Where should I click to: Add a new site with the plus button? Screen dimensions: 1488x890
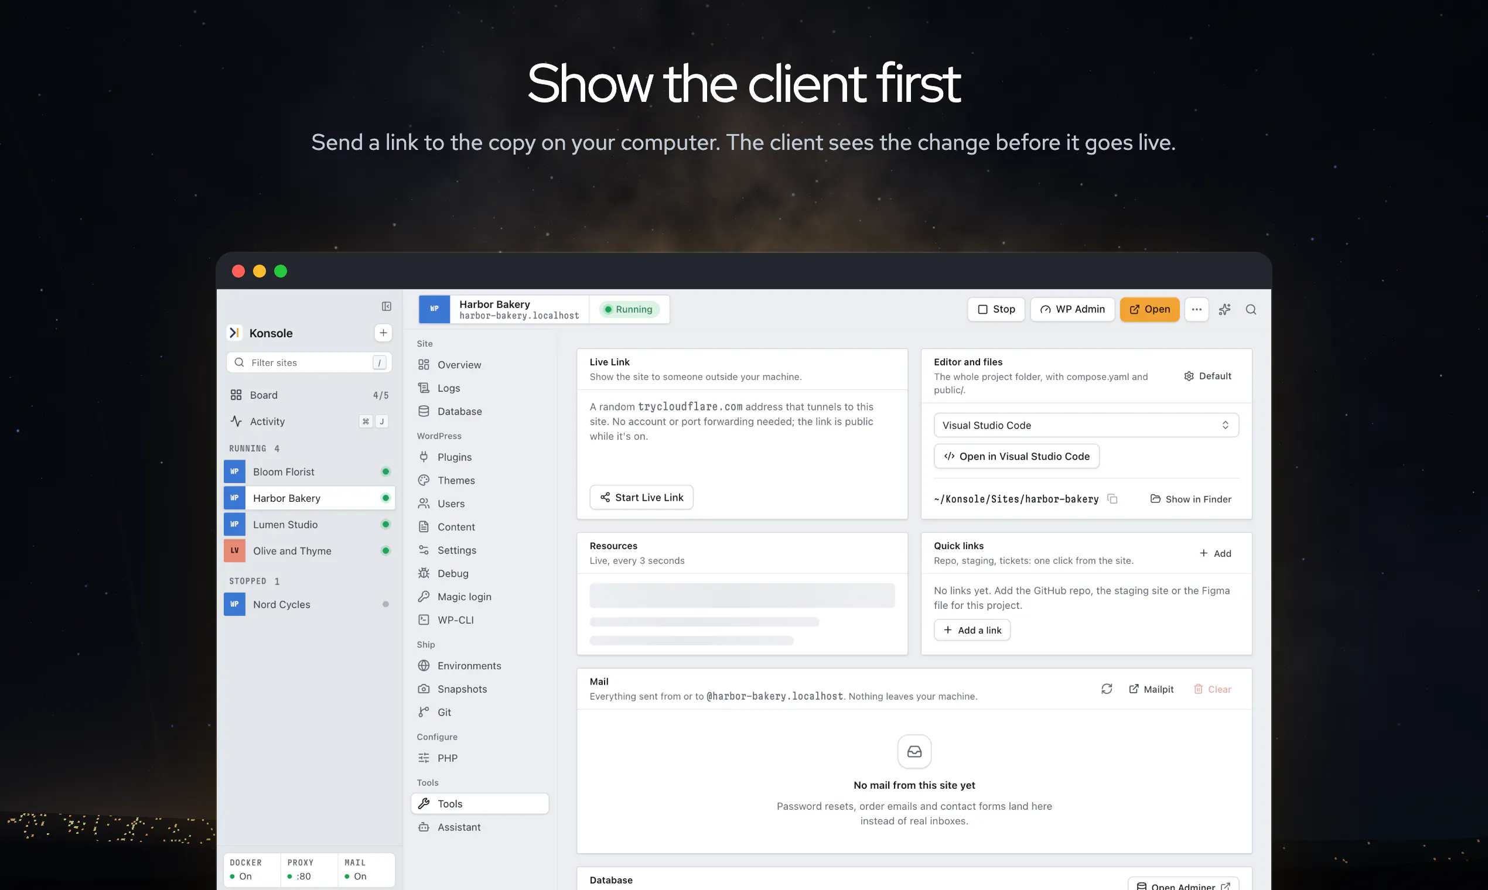[x=383, y=333]
